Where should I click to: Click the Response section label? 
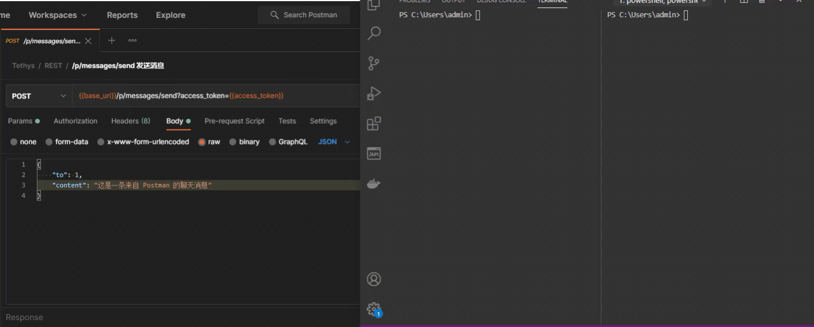pyautogui.click(x=24, y=317)
